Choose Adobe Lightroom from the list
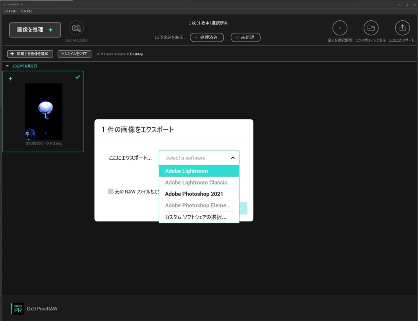This screenshot has height=321, width=418. pyautogui.click(x=199, y=171)
